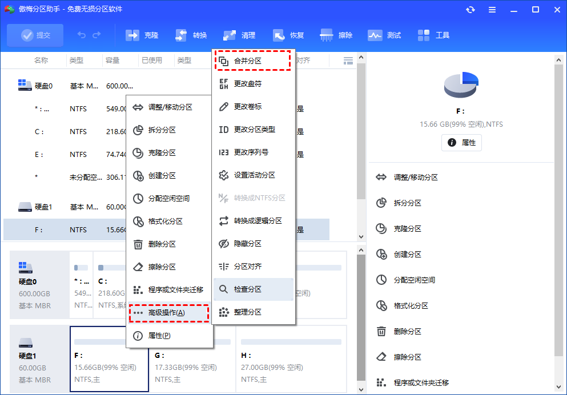Select the H: partition block on Disk 1
567x395 pixels.
291,360
